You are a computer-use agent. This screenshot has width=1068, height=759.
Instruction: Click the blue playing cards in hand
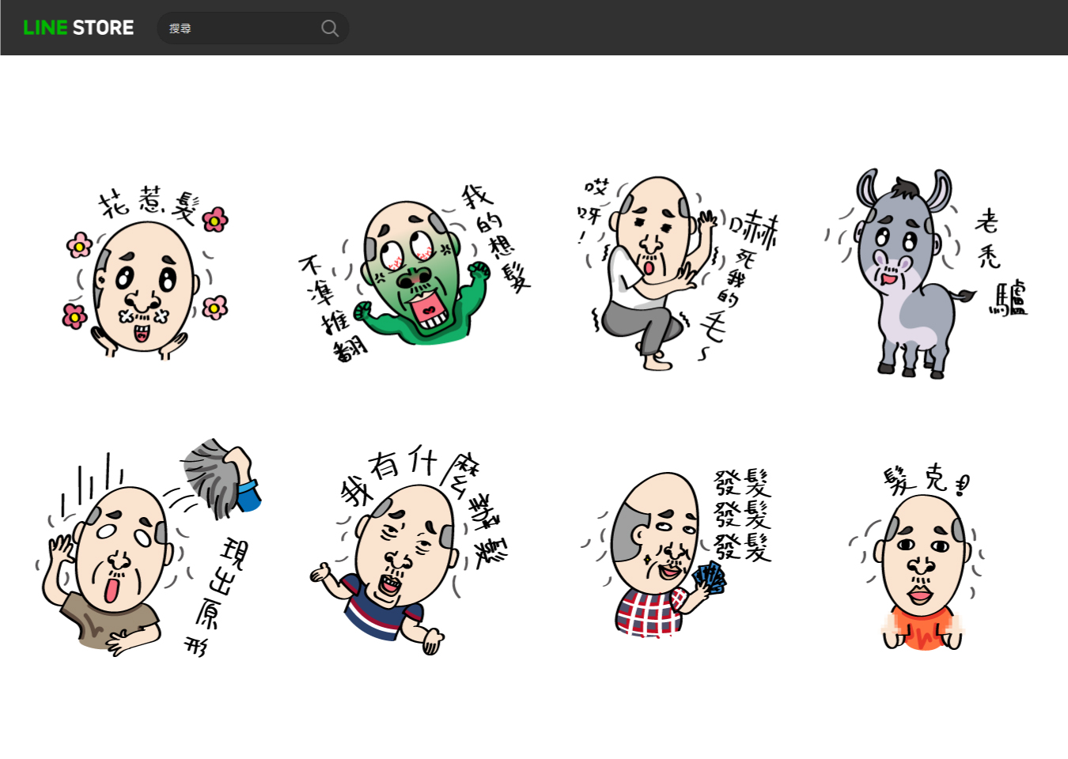click(710, 579)
